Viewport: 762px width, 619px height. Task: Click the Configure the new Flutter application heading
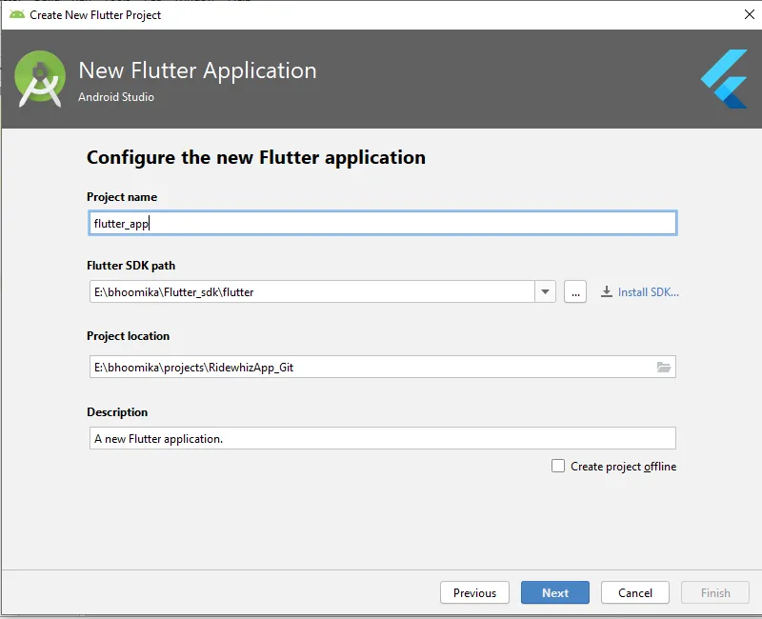[256, 157]
